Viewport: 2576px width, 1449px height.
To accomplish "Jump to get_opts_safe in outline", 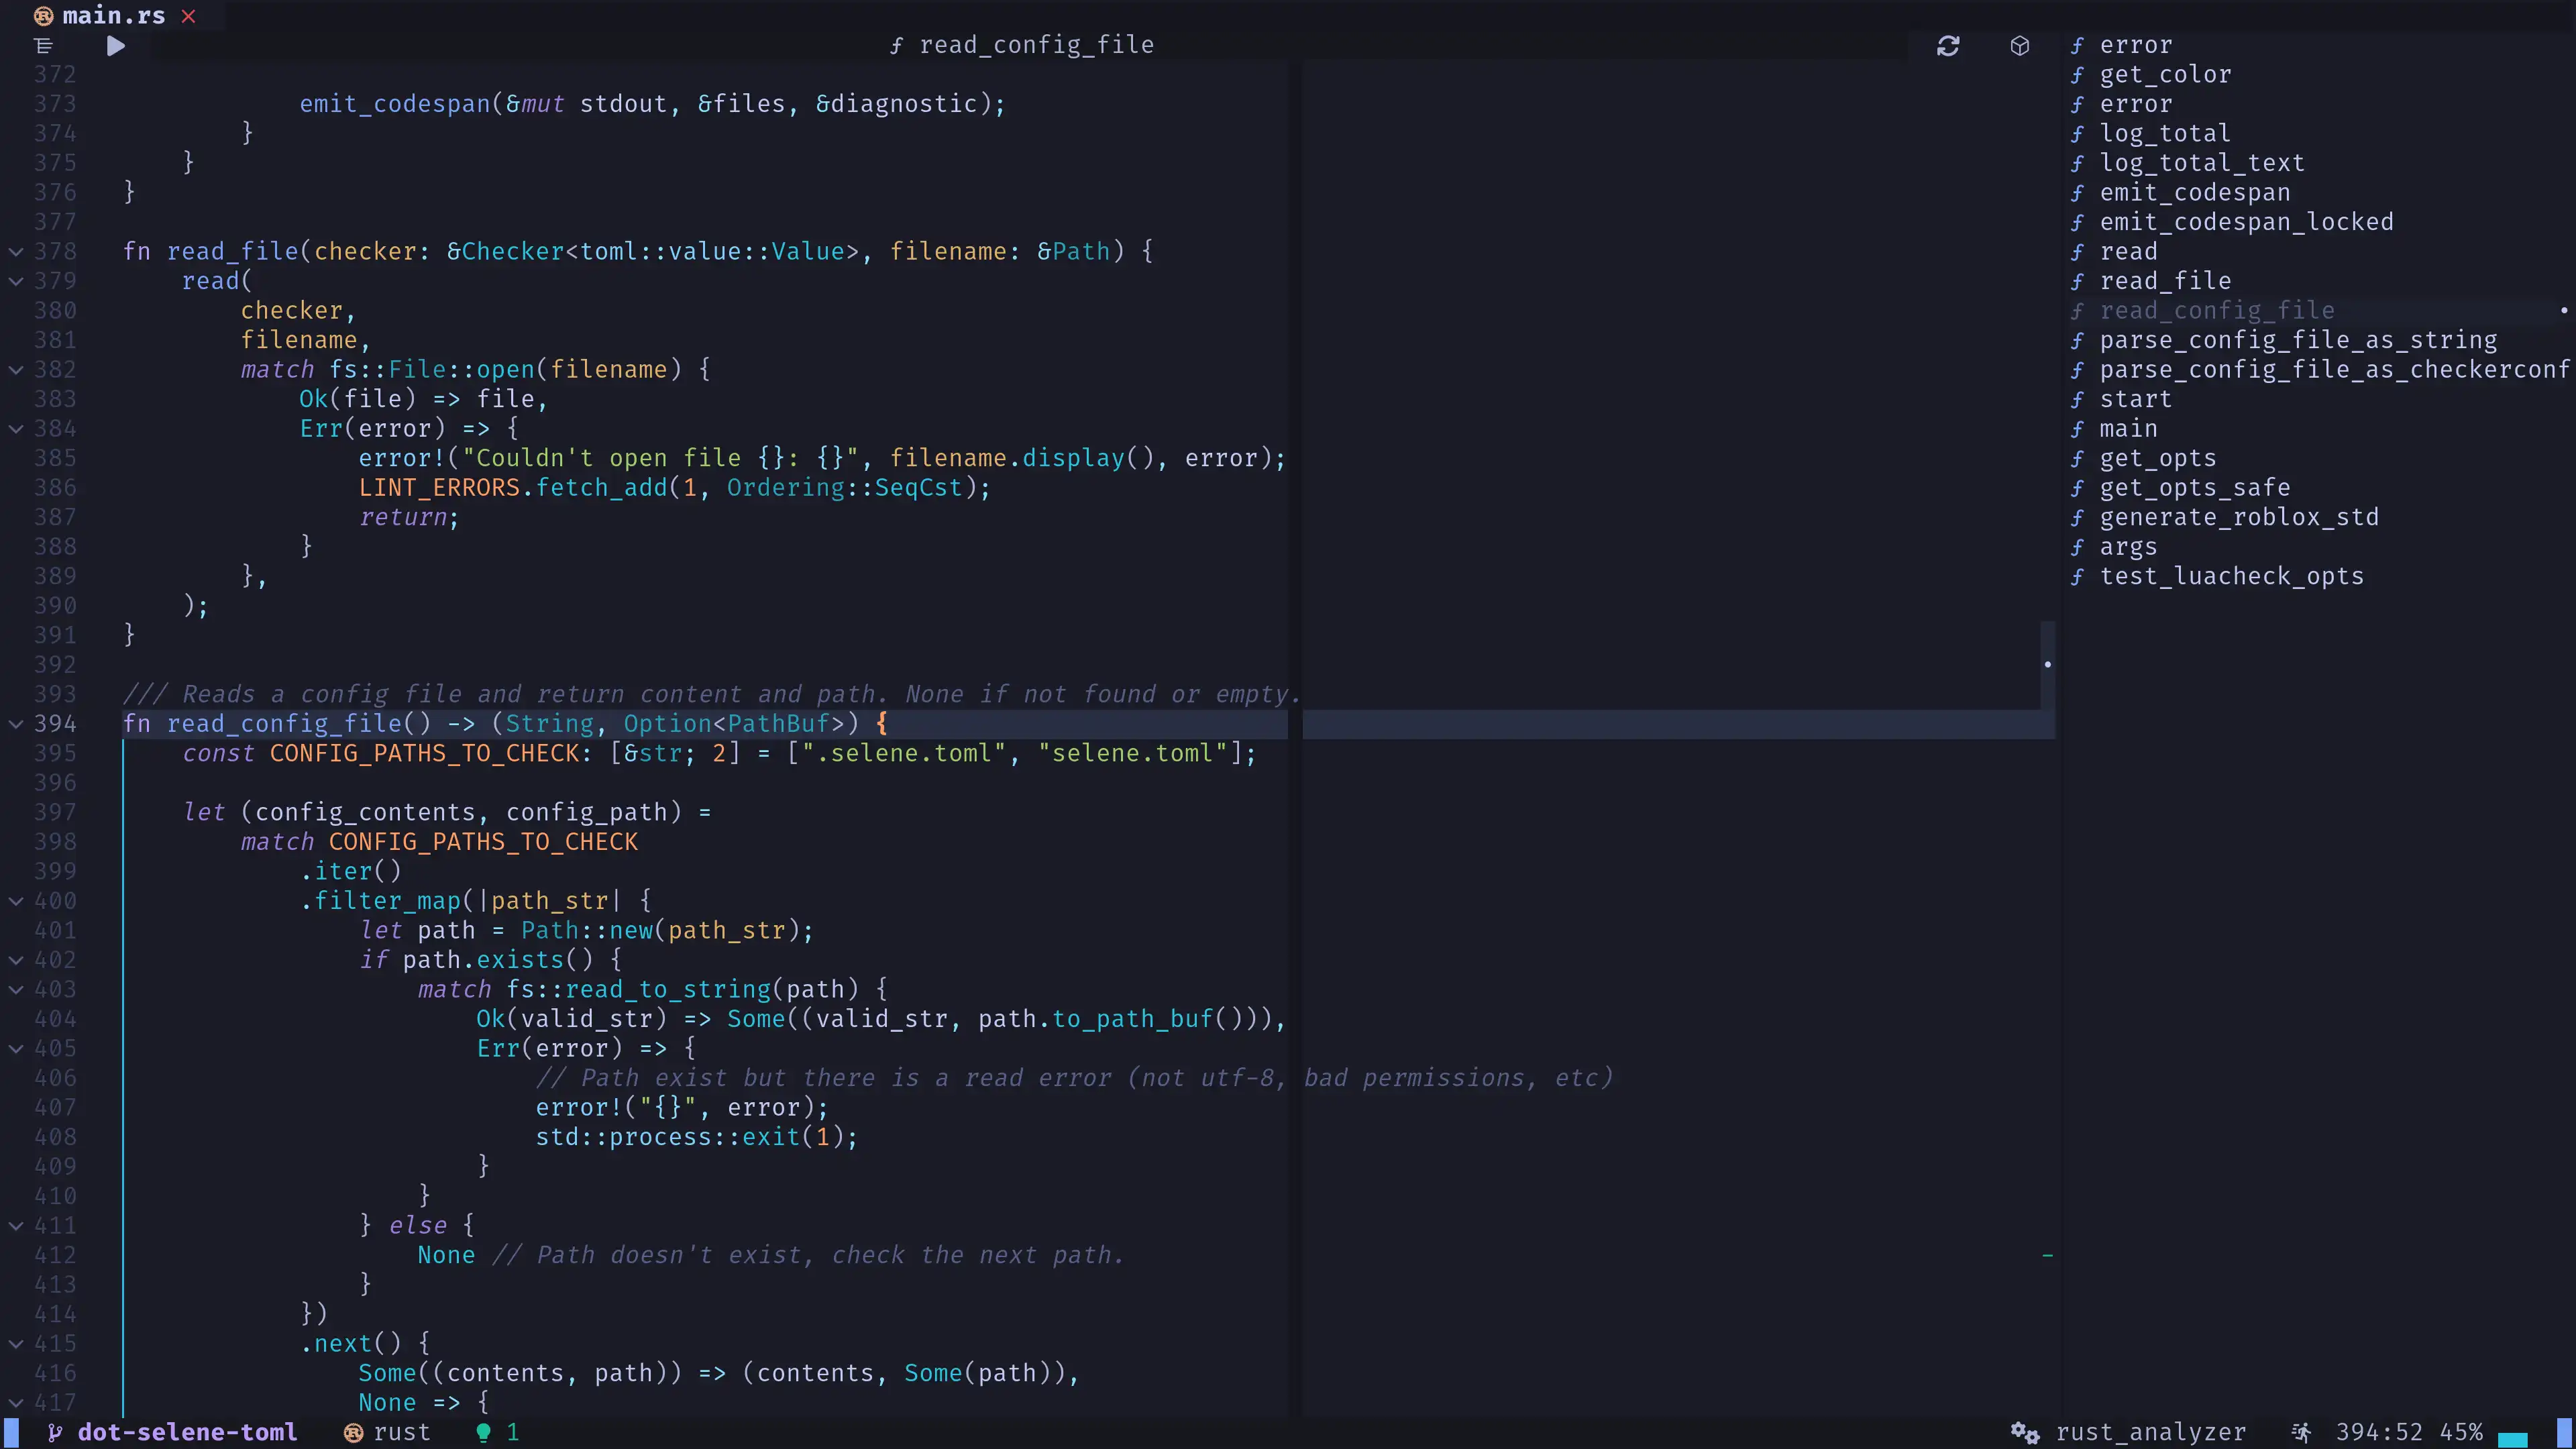I will 2195,487.
